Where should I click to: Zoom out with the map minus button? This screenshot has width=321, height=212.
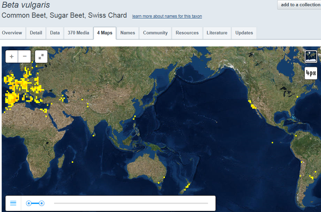pos(25,56)
